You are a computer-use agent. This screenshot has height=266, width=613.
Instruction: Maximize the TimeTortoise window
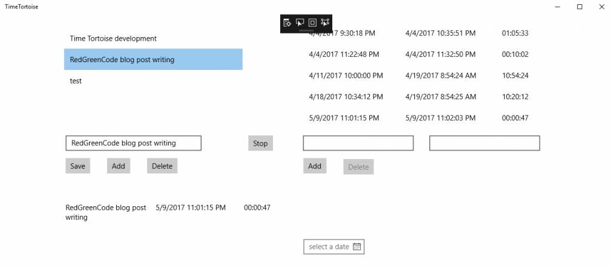(x=579, y=7)
